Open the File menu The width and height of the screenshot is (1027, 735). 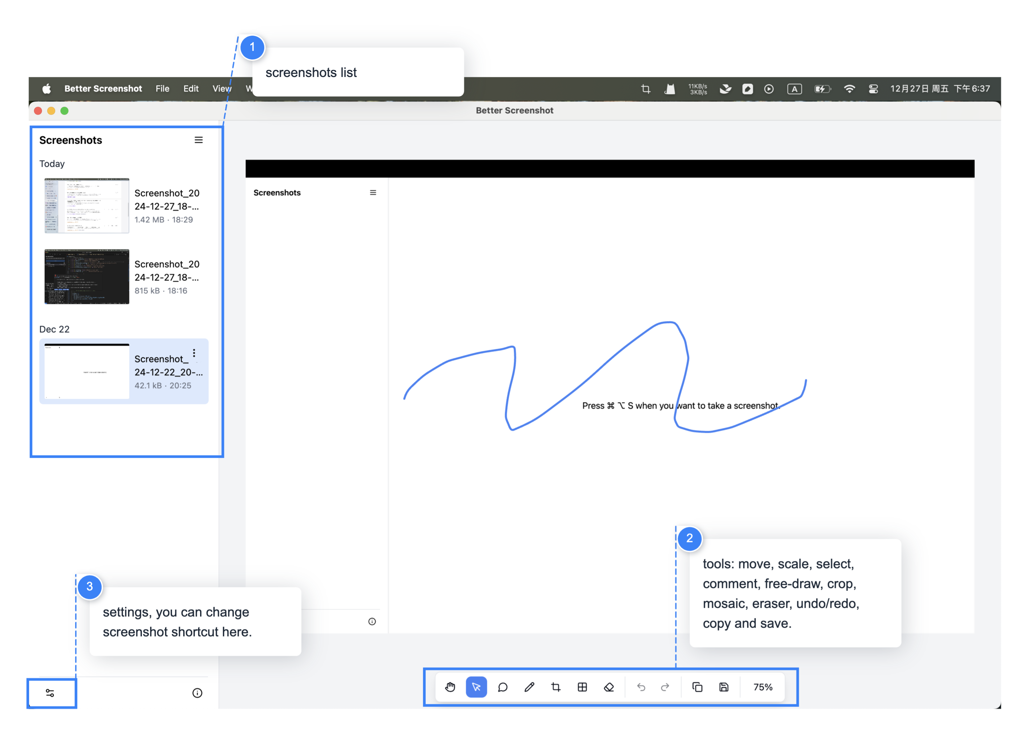pyautogui.click(x=162, y=89)
